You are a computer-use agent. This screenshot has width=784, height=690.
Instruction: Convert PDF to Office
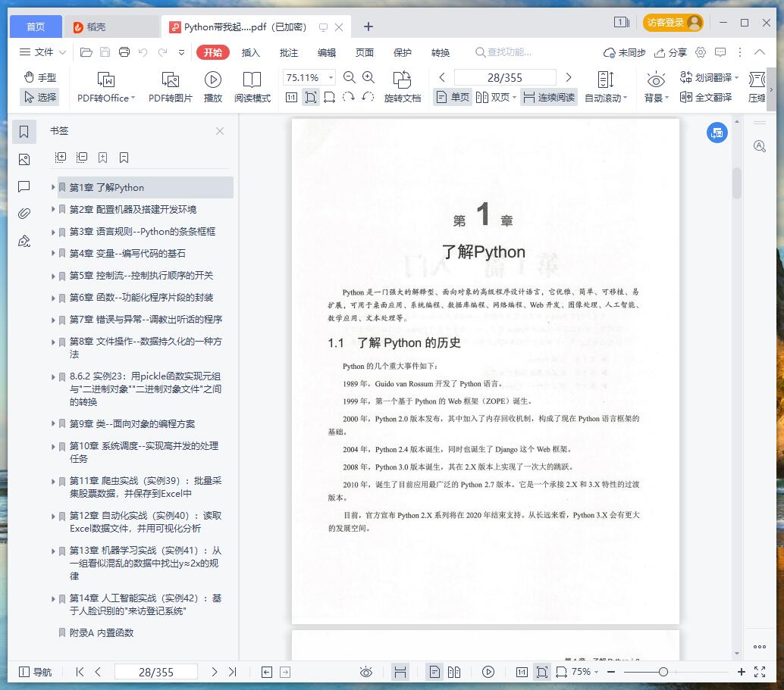point(106,87)
